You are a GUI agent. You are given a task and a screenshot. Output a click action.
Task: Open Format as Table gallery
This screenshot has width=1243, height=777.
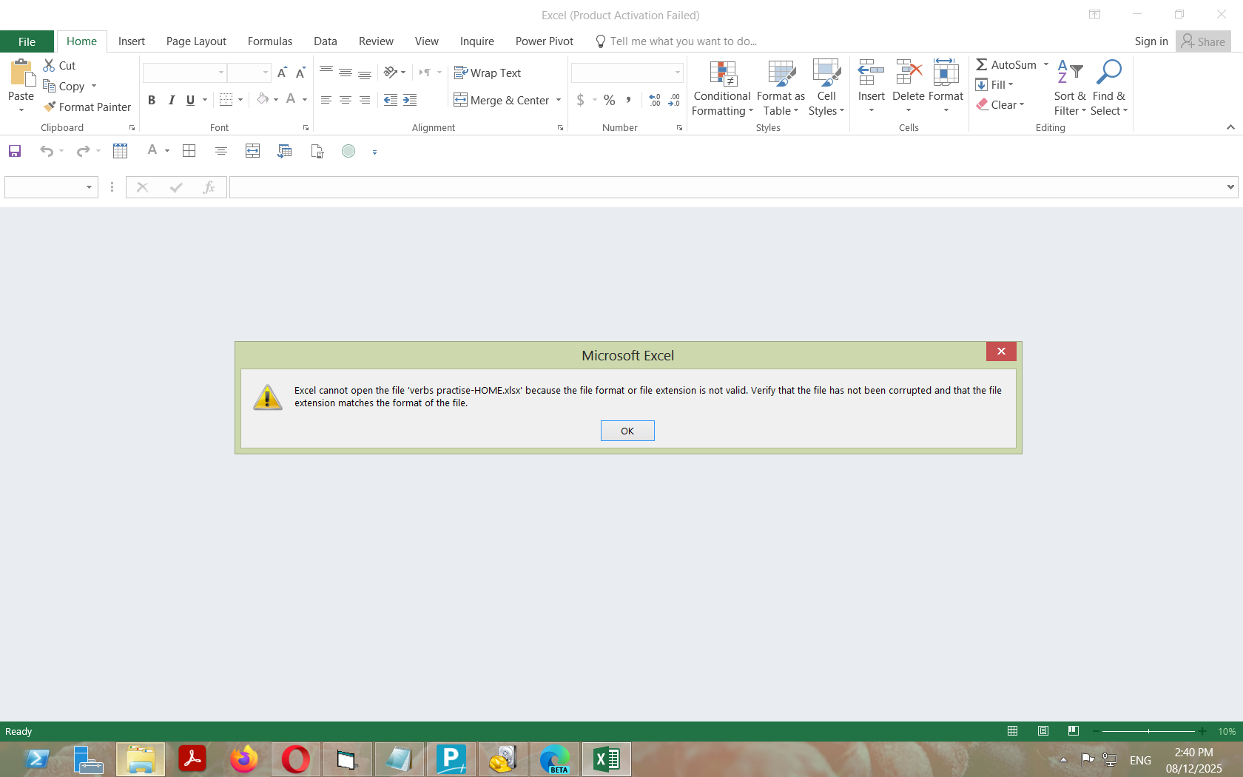781,88
